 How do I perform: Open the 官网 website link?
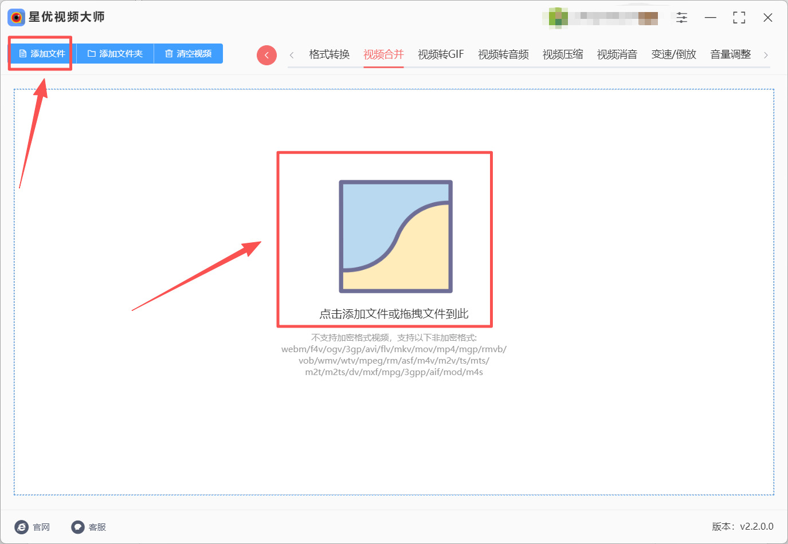point(41,527)
